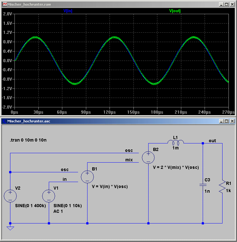Minimize the Mischer_hochrunter.raw plot window

pyautogui.click(x=221, y=4)
